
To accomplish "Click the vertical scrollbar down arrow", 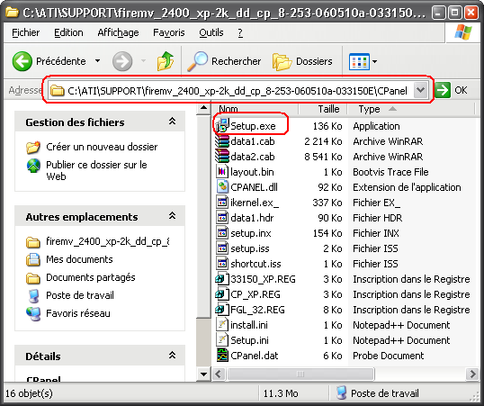I will click(203, 374).
